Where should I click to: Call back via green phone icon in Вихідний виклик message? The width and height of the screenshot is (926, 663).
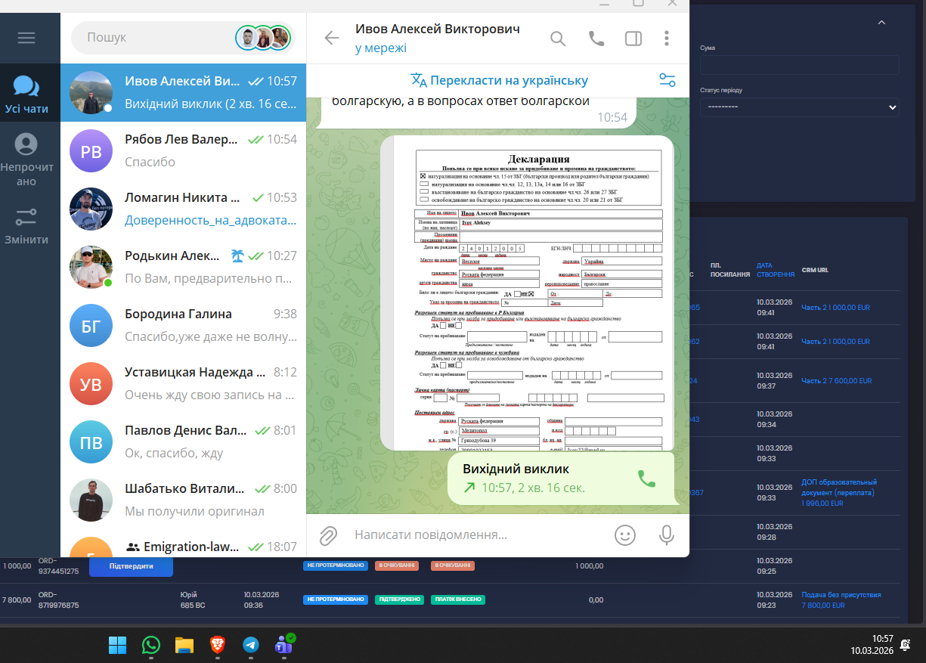pos(646,479)
